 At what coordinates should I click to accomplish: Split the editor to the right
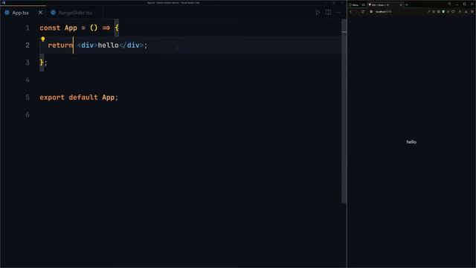point(328,13)
